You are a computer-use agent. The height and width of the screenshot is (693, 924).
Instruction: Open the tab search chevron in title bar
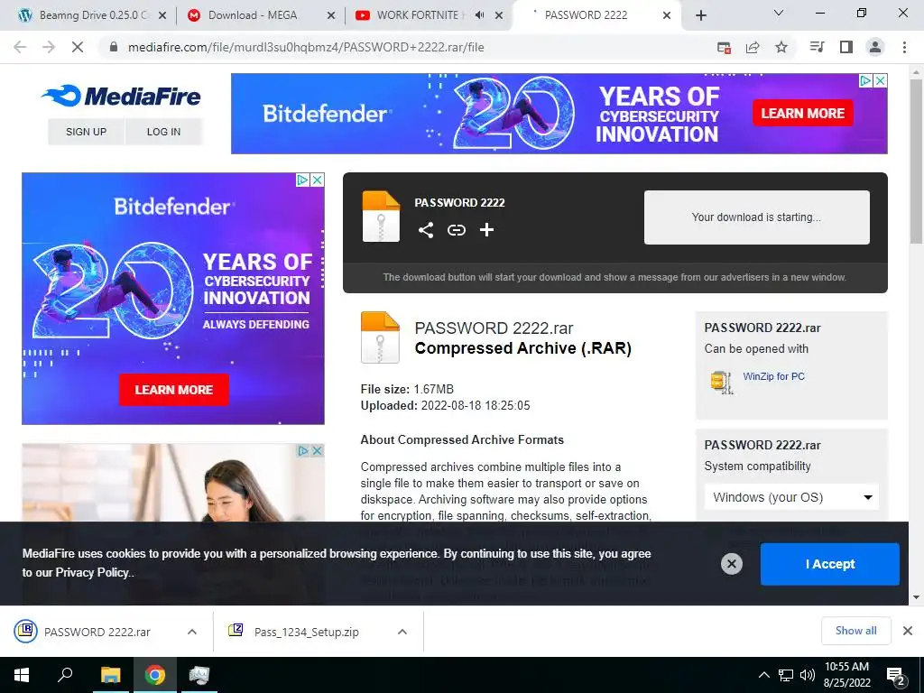point(779,13)
